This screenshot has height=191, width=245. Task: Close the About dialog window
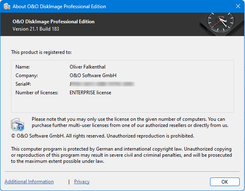point(238,7)
